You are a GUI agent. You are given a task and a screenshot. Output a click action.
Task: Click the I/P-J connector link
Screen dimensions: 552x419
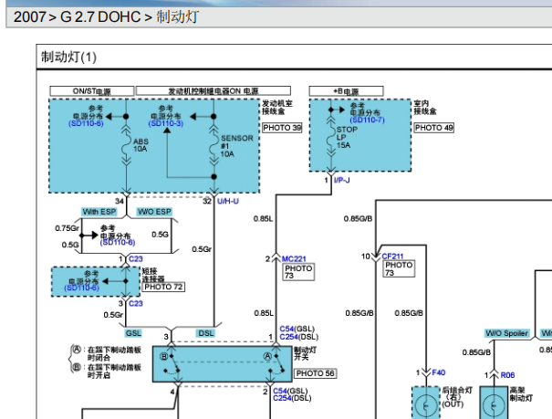[342, 180]
